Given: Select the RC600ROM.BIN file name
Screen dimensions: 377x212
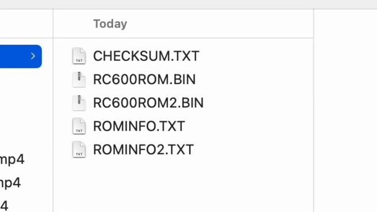Looking at the screenshot, I should click(x=144, y=79).
